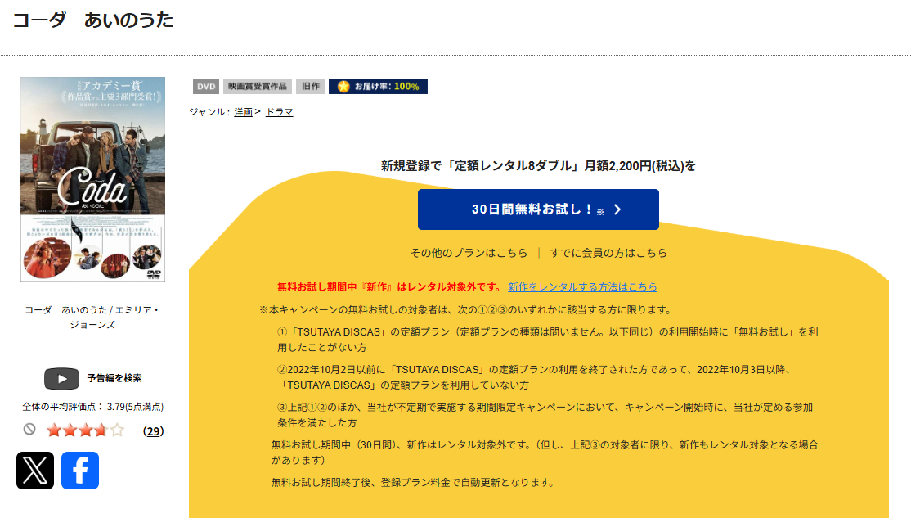Open the 29 reviews count link
Screen dimensions: 911x527
pos(154,431)
